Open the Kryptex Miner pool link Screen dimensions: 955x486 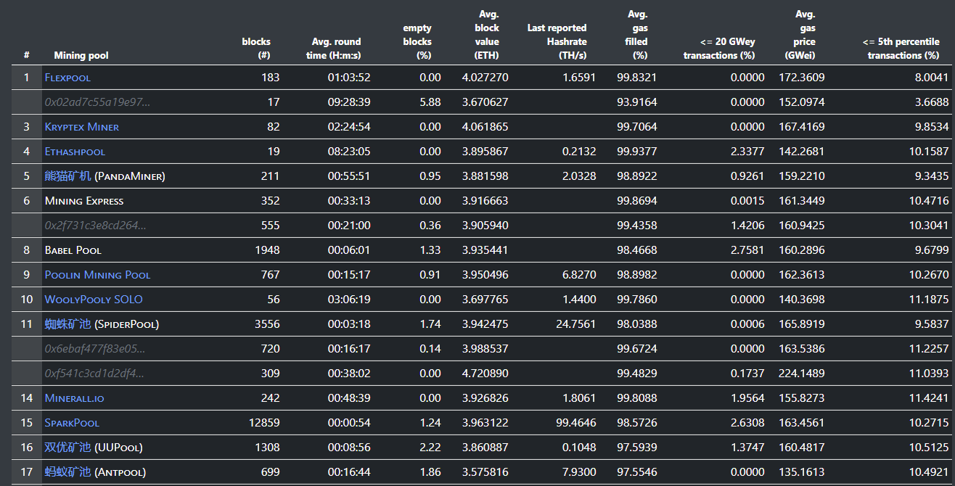[x=82, y=127]
